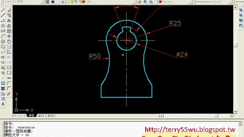Select the Line tool
The height and width of the screenshot is (137, 244).
pos(3,10)
